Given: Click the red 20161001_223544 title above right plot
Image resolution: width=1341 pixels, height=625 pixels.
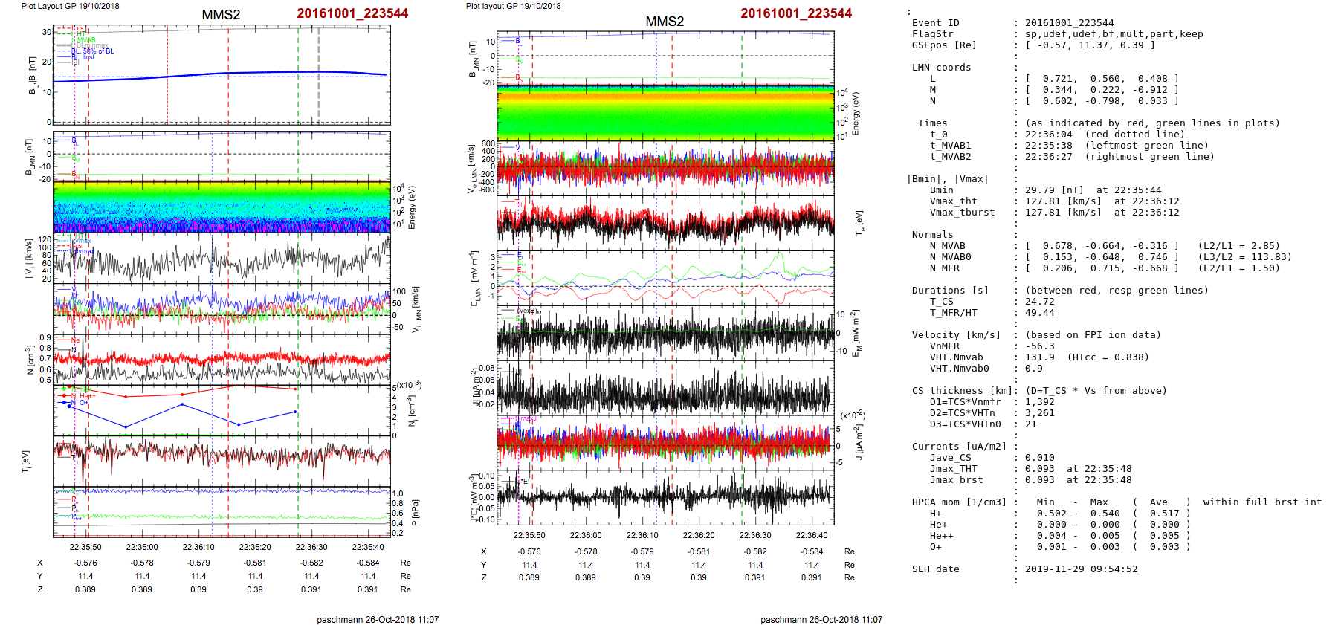Looking at the screenshot, I should [795, 13].
